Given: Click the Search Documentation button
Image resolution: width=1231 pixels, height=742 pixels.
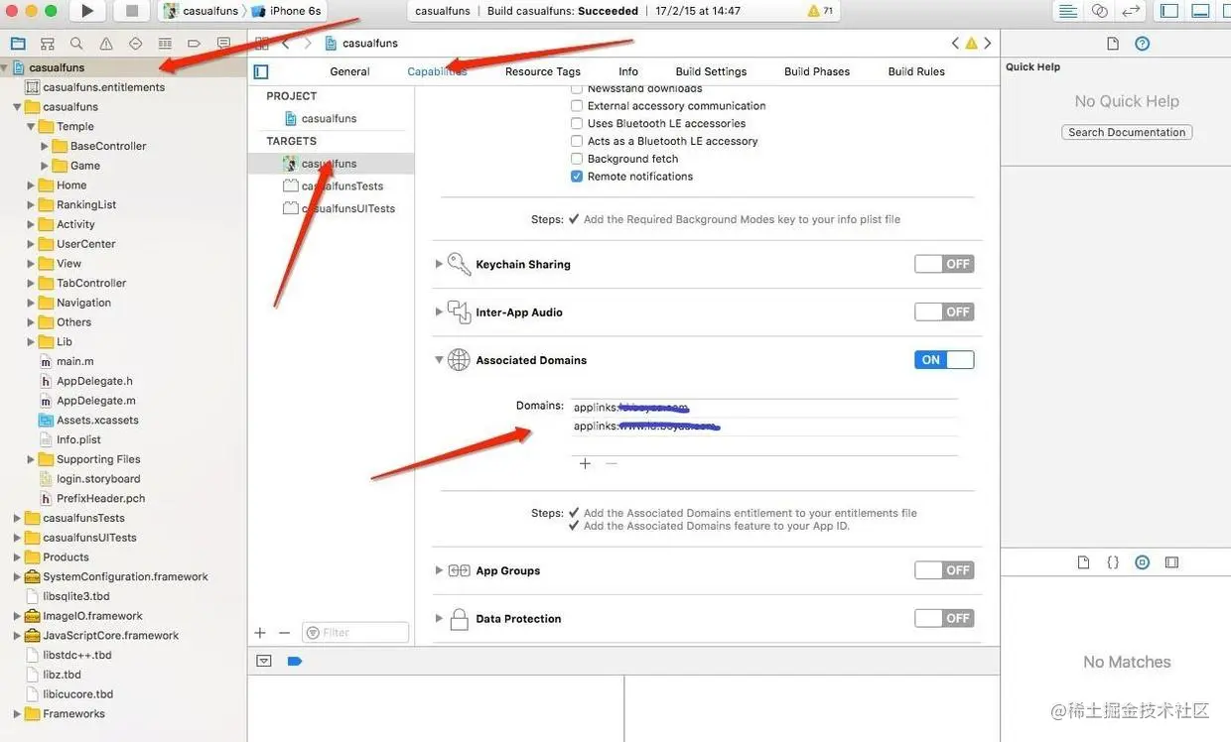Looking at the screenshot, I should pos(1127,132).
